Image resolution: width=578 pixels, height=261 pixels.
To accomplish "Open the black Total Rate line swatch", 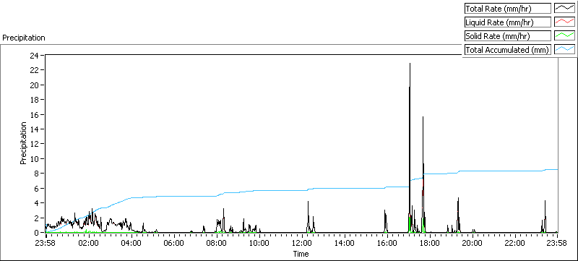I will click(x=564, y=8).
